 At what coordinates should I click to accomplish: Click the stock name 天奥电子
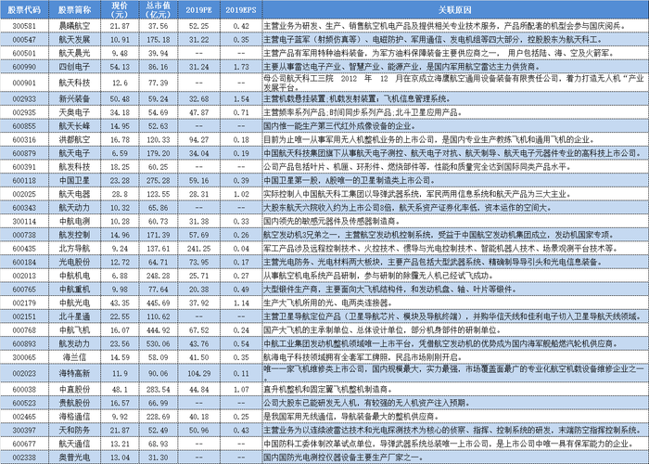(74, 112)
